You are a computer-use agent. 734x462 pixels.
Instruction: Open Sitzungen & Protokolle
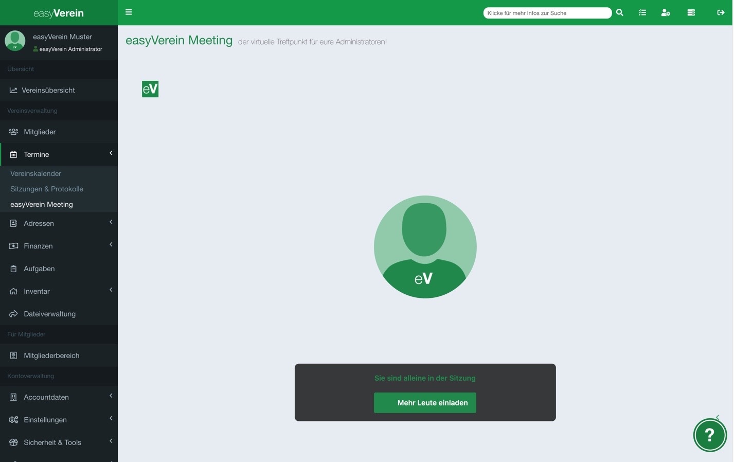click(47, 189)
